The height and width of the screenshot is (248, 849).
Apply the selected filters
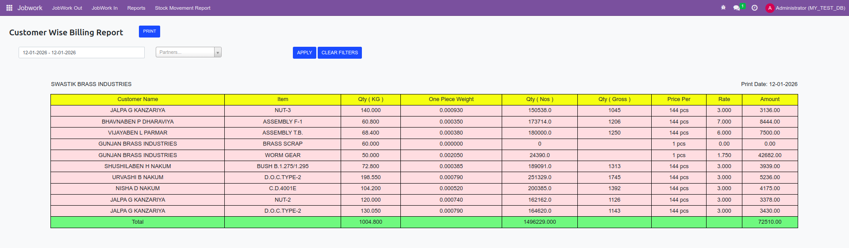(304, 53)
